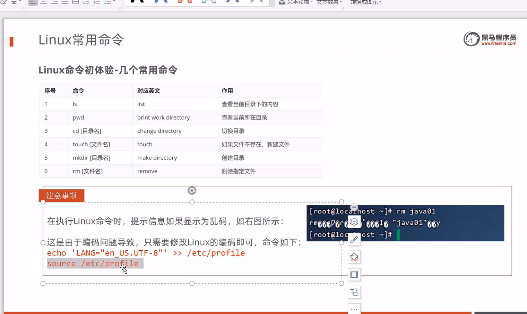Click the 删除指定文件 cell
The width and height of the screenshot is (527, 314).
[270, 171]
